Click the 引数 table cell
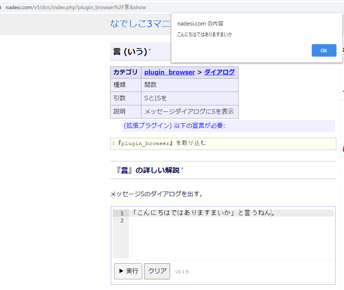The height and width of the screenshot is (290, 344). pos(126,98)
